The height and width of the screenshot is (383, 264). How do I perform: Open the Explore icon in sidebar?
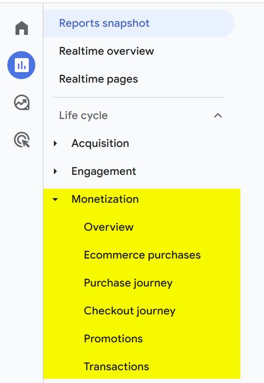22,102
